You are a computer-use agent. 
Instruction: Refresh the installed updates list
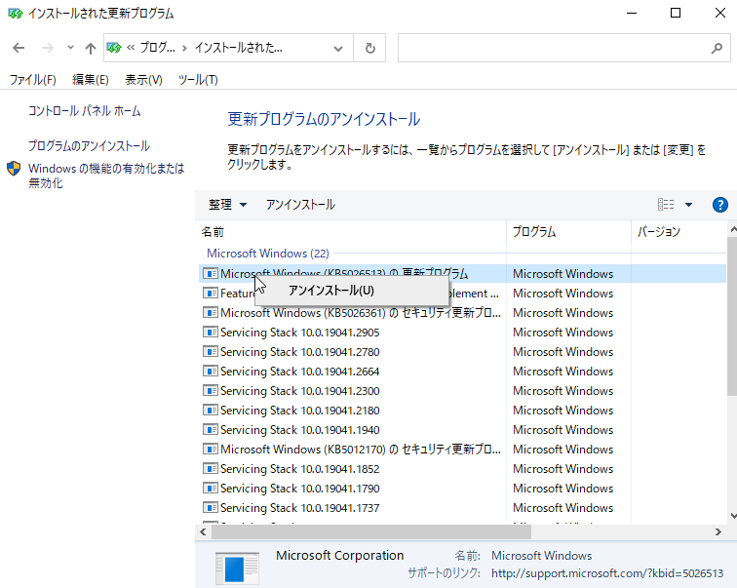click(369, 48)
